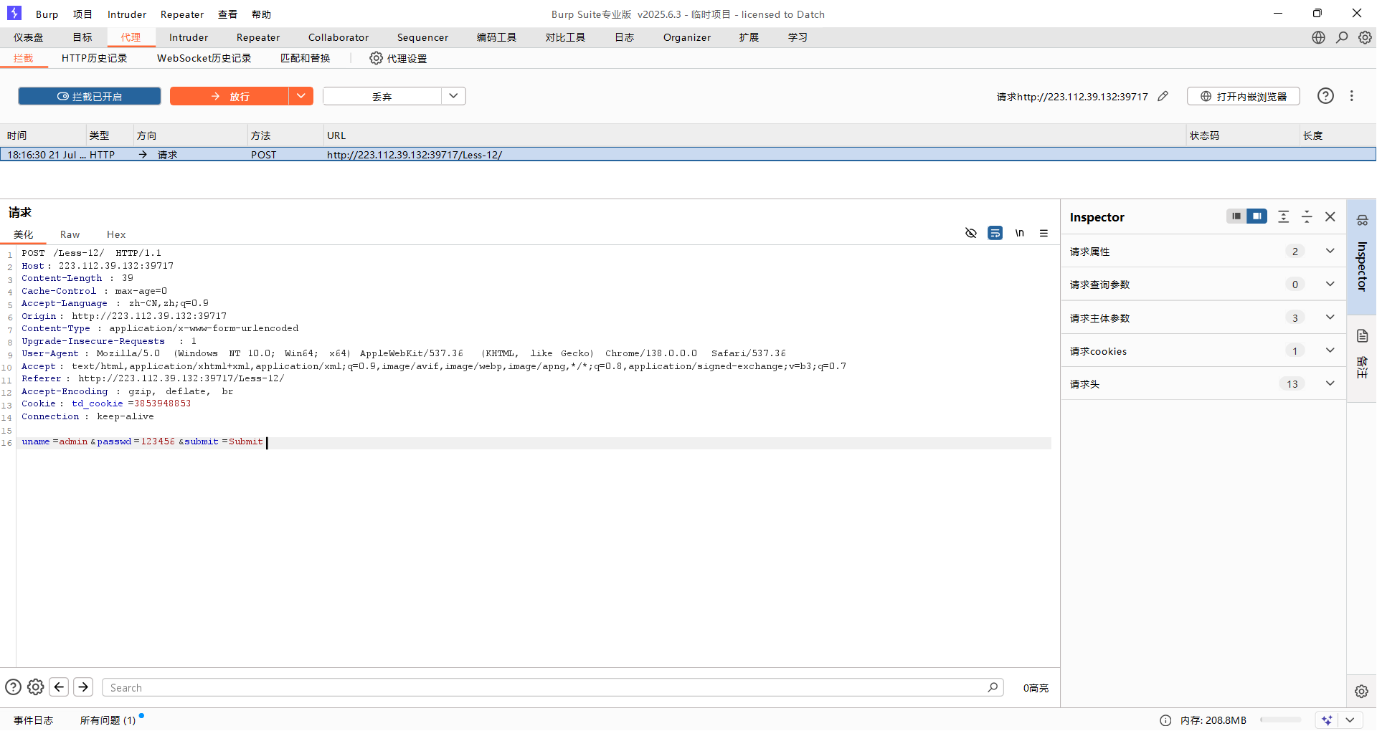1377x731 pixels.
Task: Open the embedded browser
Action: pyautogui.click(x=1244, y=96)
